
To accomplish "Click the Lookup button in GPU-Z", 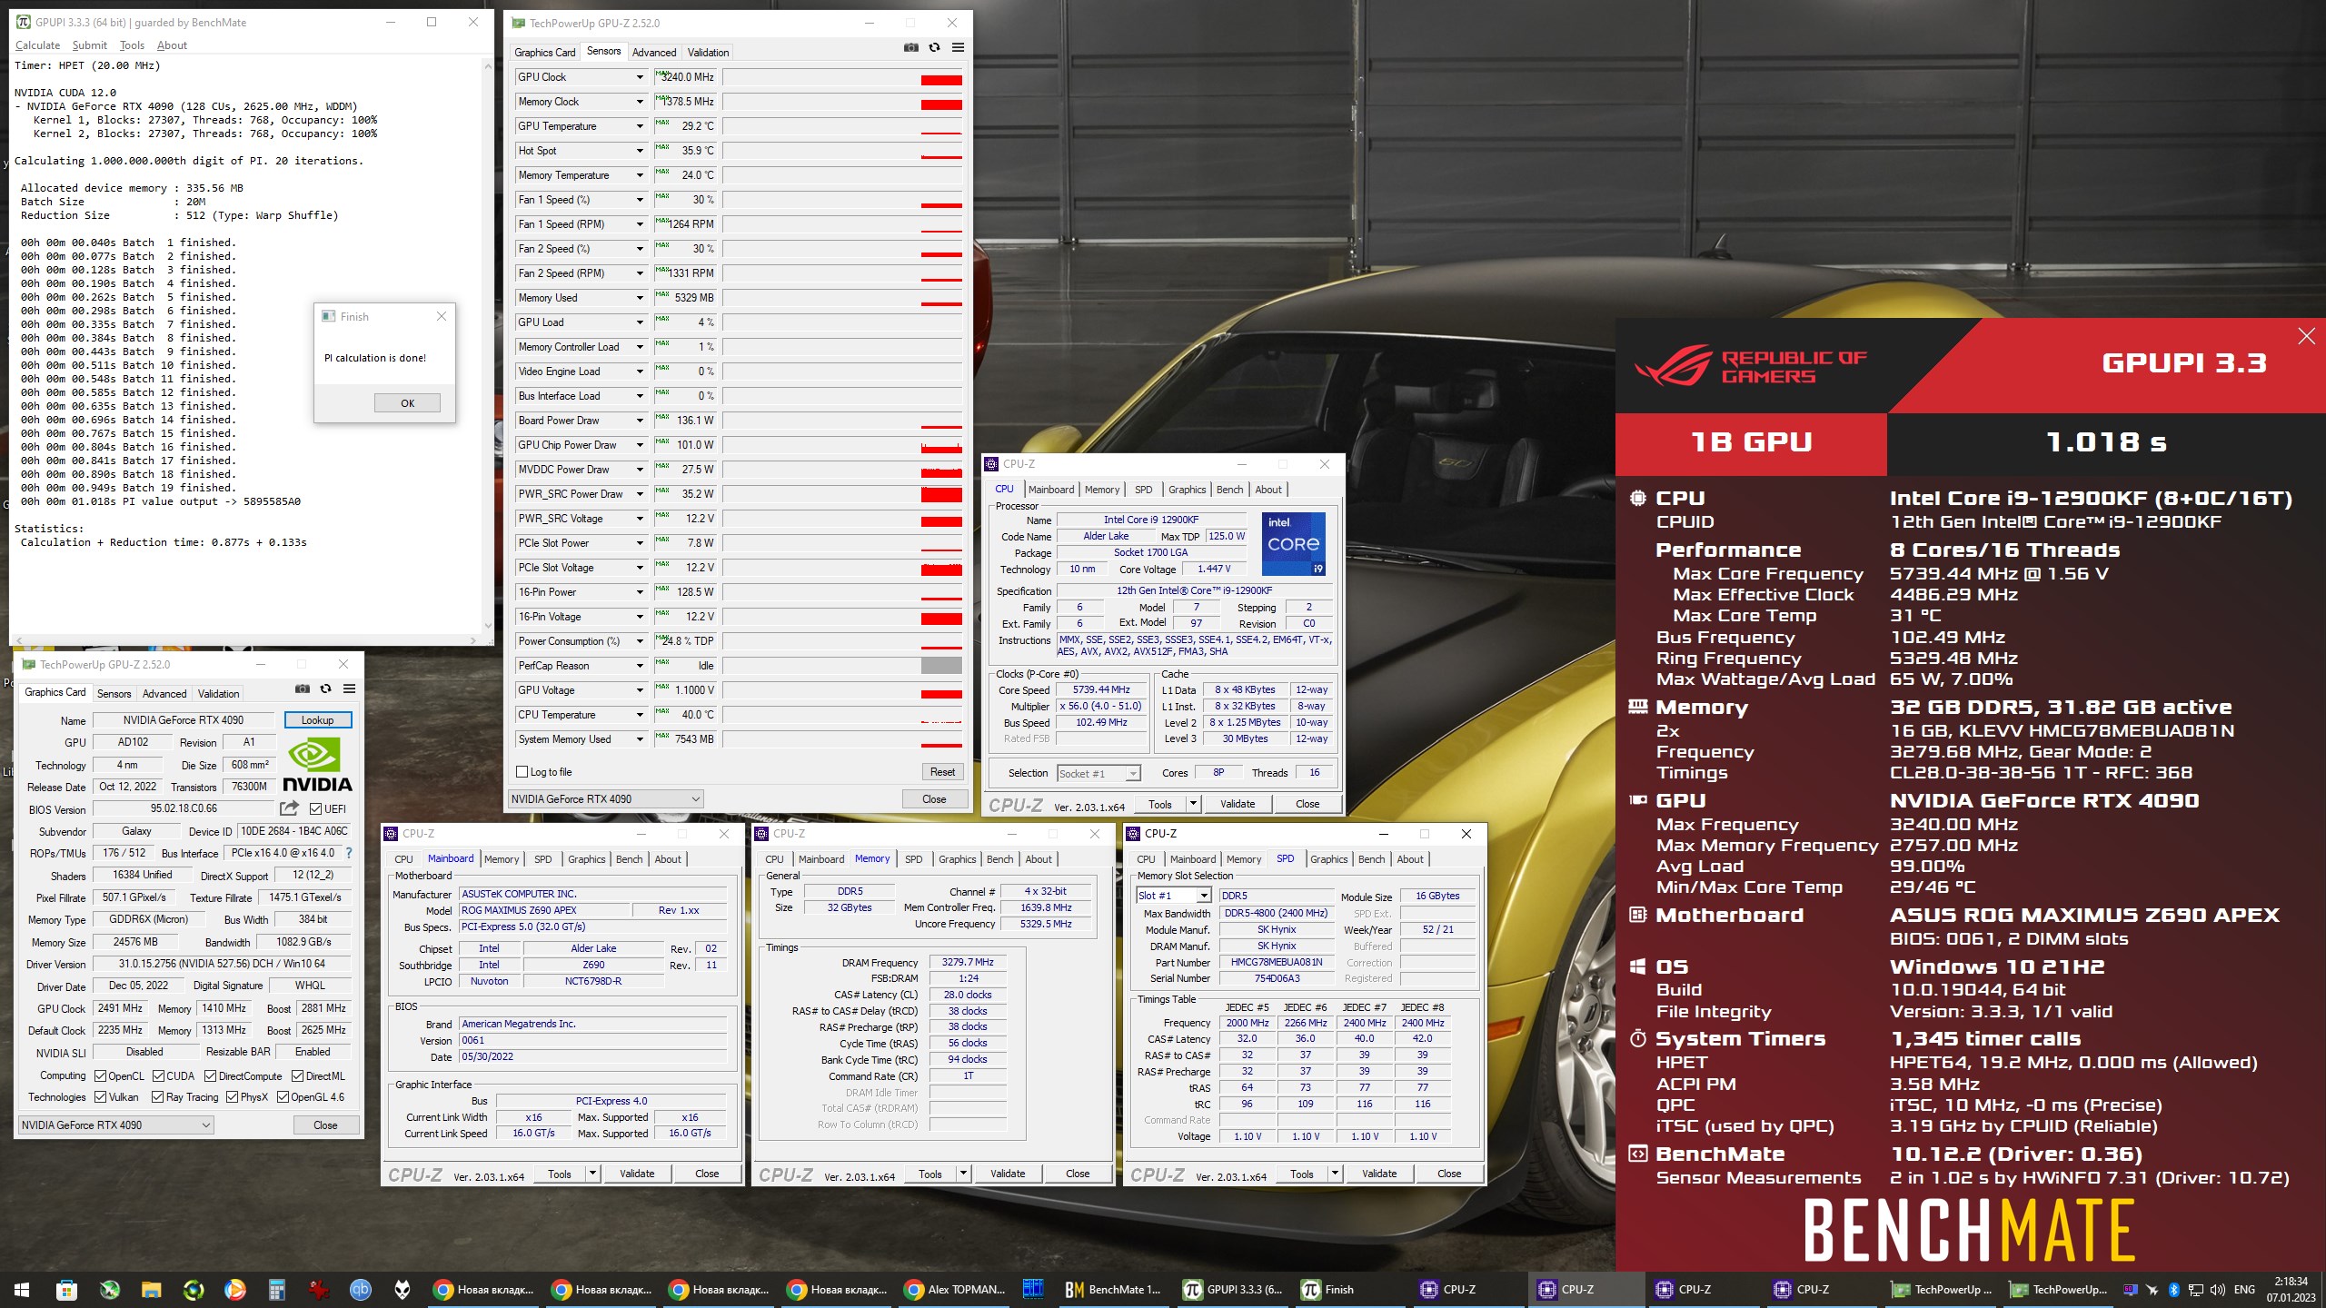I will 317,720.
